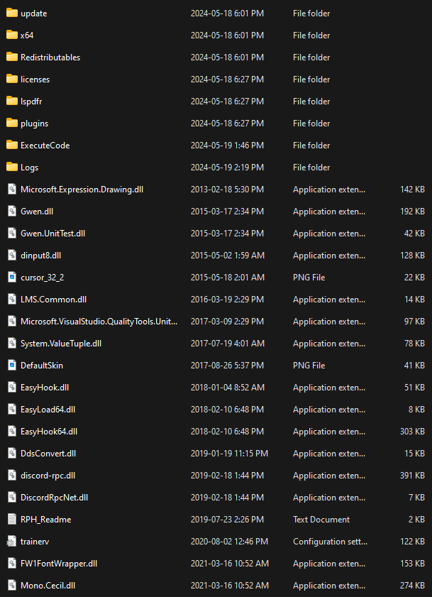The width and height of the screenshot is (432, 597).
Task: Click the LMS.Common.dll file name
Action: pyautogui.click(x=54, y=300)
